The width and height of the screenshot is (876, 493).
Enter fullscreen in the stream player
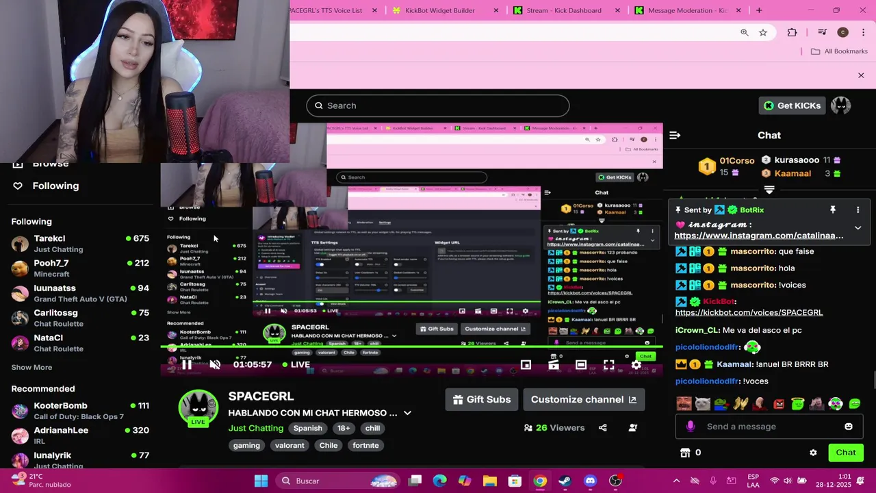click(x=608, y=365)
